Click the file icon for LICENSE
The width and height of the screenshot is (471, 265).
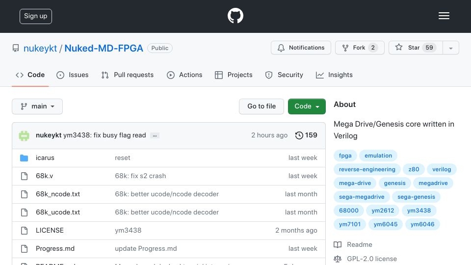(x=24, y=231)
